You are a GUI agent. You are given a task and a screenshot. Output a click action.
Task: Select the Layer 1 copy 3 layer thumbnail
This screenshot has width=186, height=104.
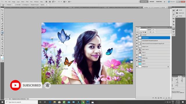point(140,49)
